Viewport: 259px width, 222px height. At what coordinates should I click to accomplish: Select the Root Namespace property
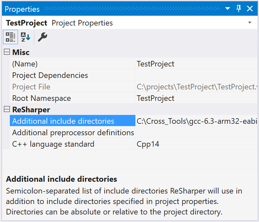pos(42,98)
